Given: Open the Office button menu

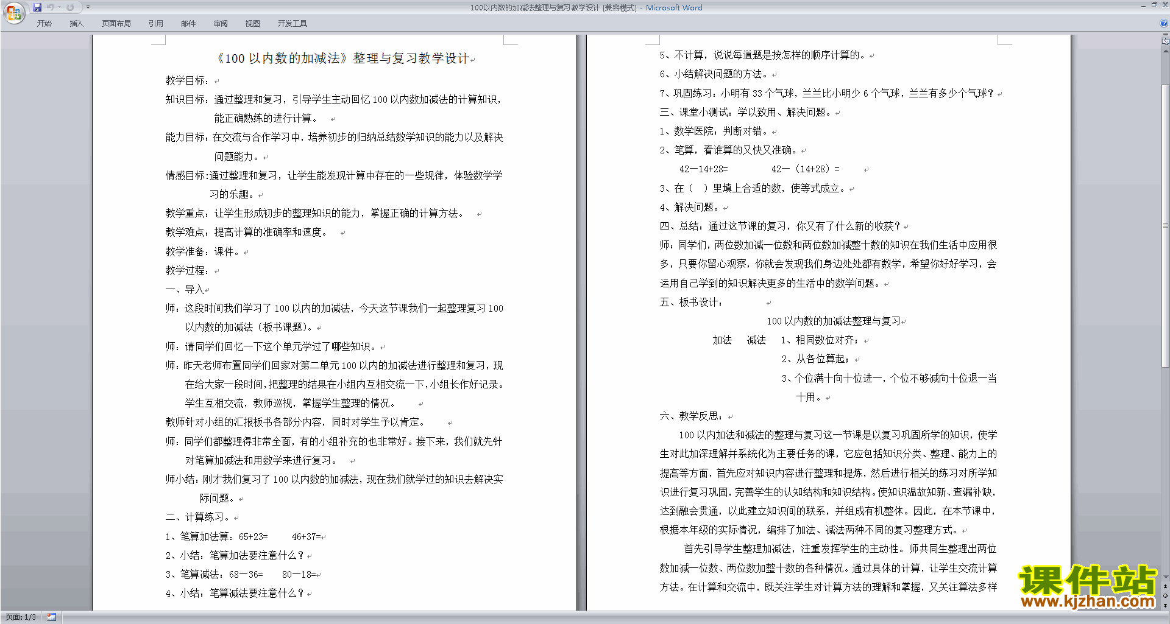Looking at the screenshot, I should coord(13,13).
